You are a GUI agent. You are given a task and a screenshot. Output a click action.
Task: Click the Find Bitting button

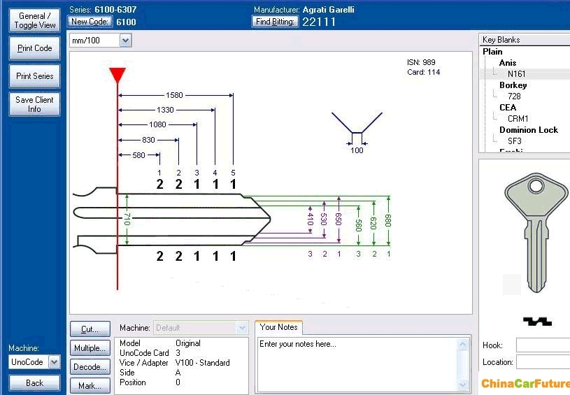coord(276,22)
